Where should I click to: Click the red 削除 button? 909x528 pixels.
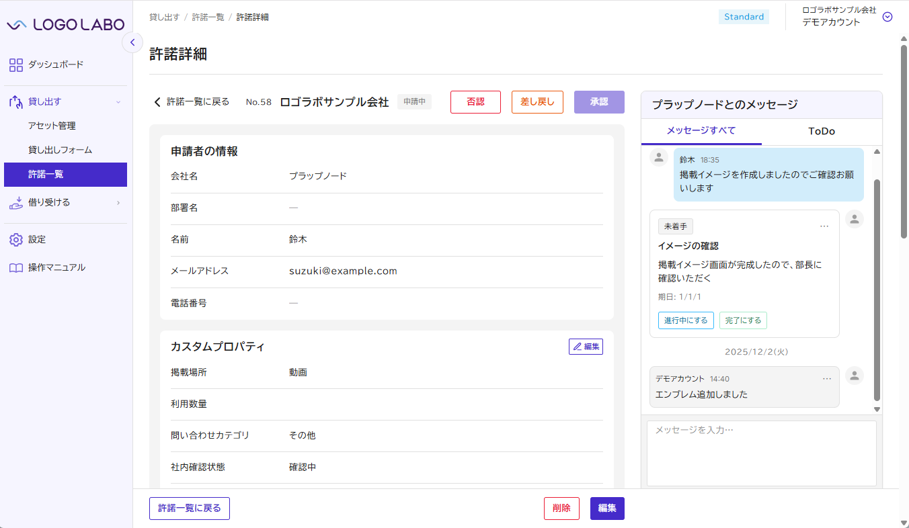[561, 509]
